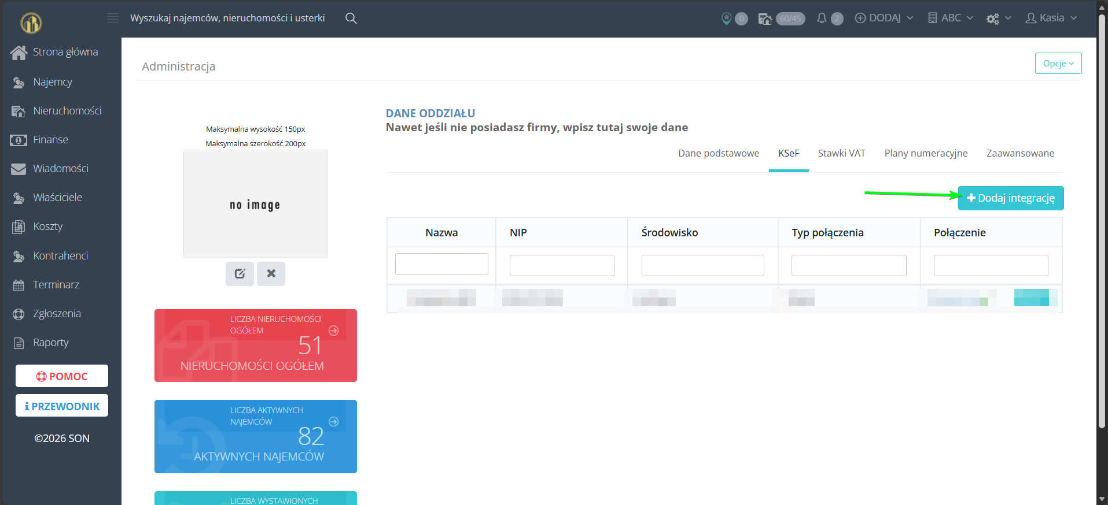1108x505 pixels.
Task: Click the top search input field
Action: tap(227, 18)
